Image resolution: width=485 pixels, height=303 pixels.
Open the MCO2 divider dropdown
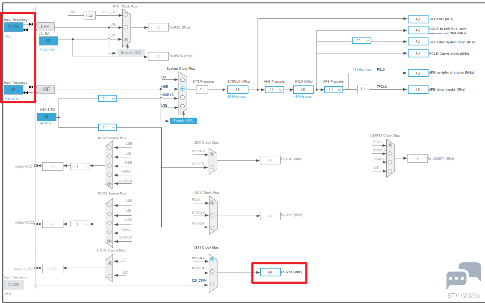click(80, 224)
